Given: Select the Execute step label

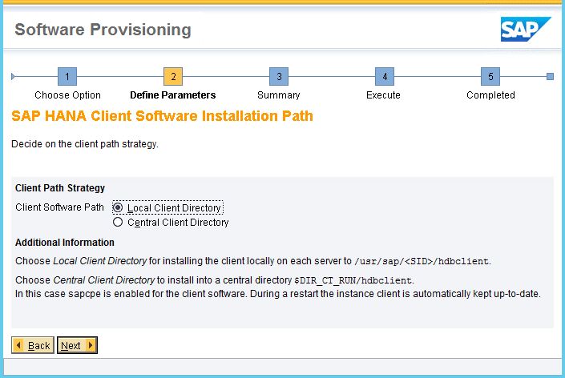Looking at the screenshot, I should [x=383, y=95].
